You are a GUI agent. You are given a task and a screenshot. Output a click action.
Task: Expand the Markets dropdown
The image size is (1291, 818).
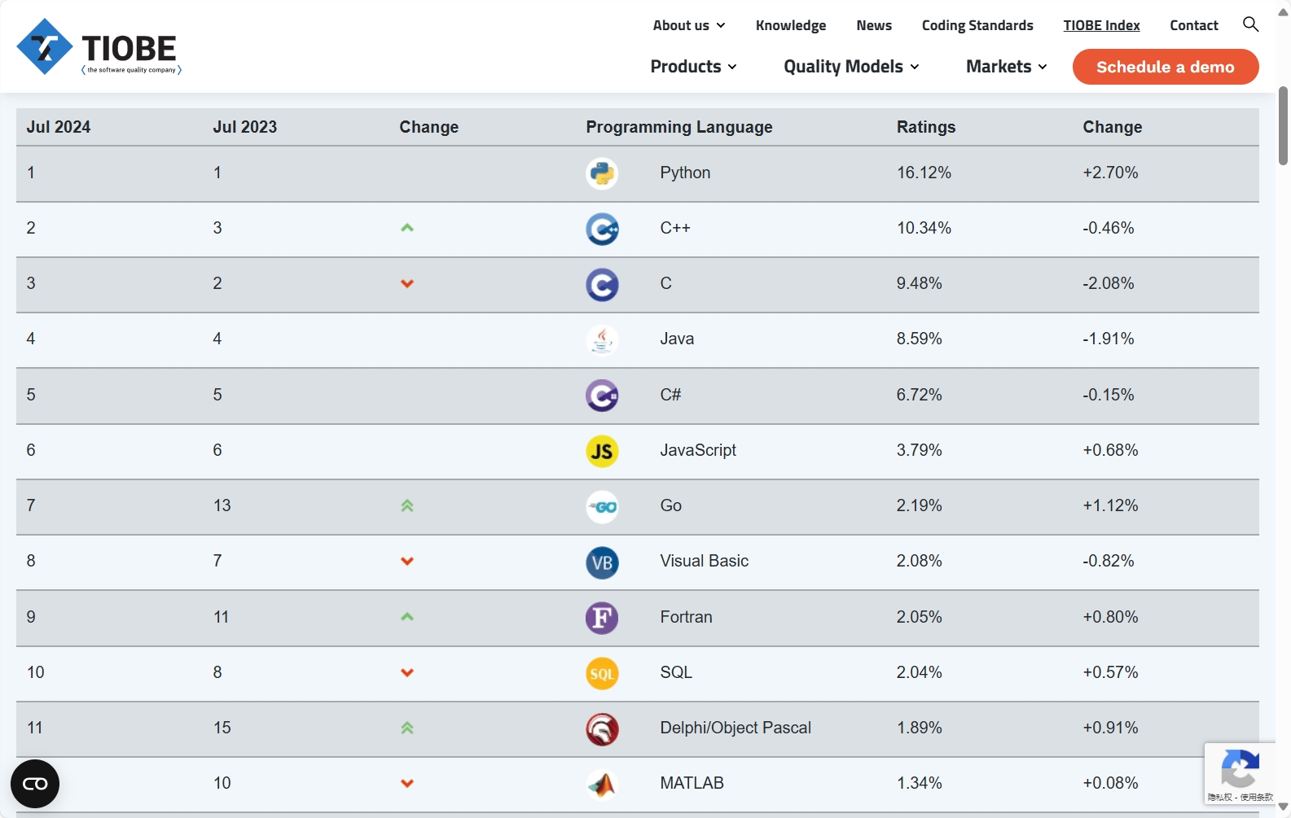point(1006,67)
